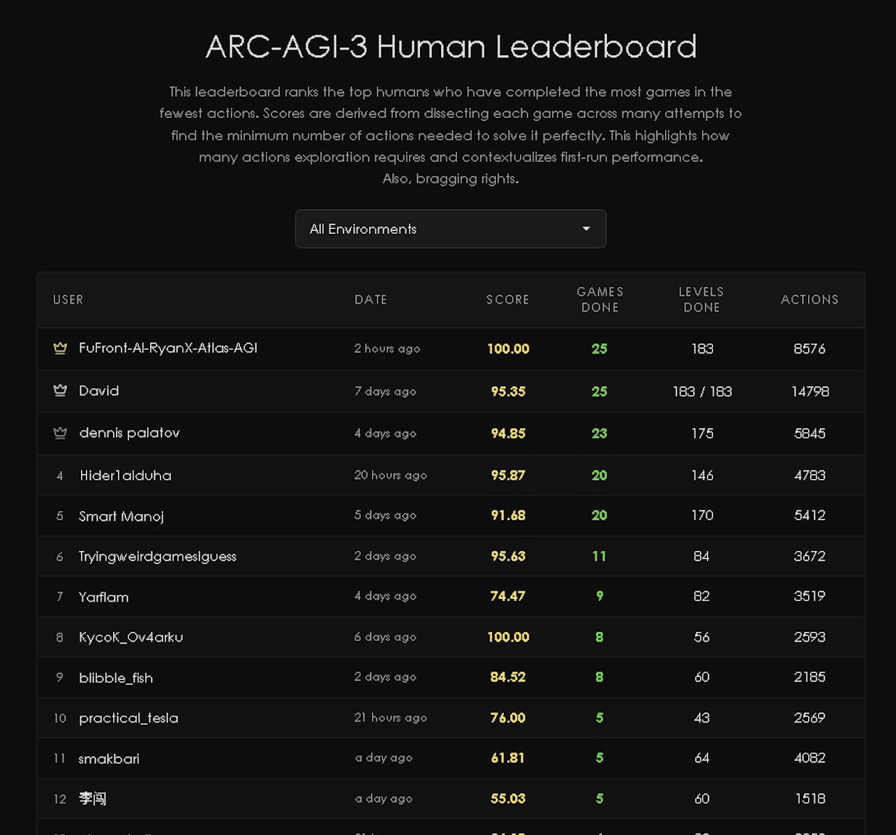Open Smart Manoj user entry

(x=121, y=516)
